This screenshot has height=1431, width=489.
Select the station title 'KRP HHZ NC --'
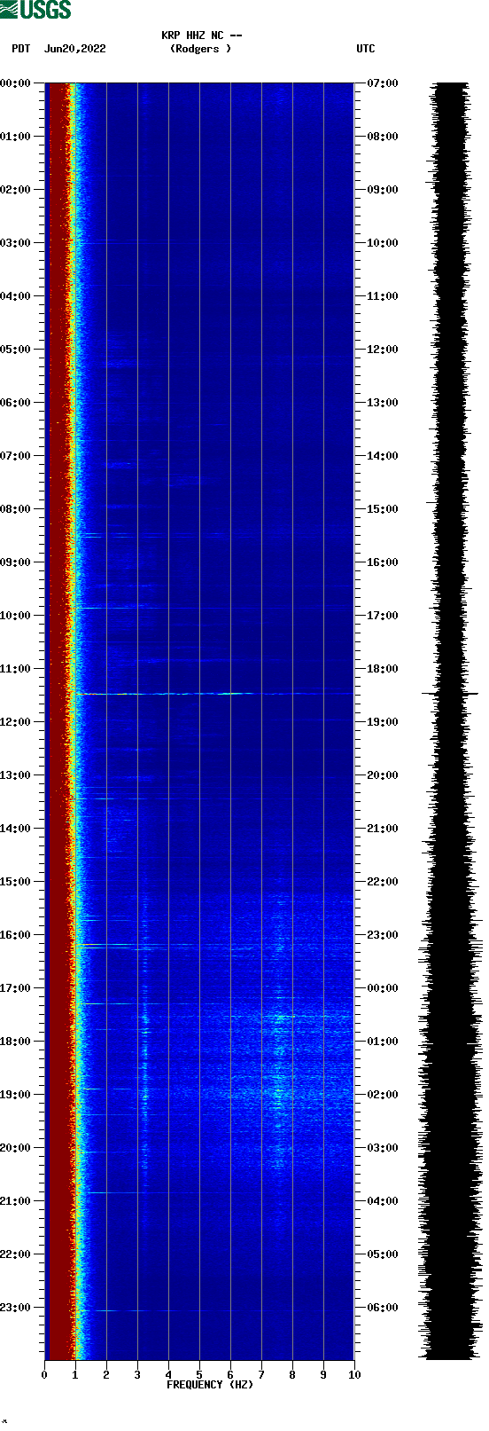tap(201, 35)
